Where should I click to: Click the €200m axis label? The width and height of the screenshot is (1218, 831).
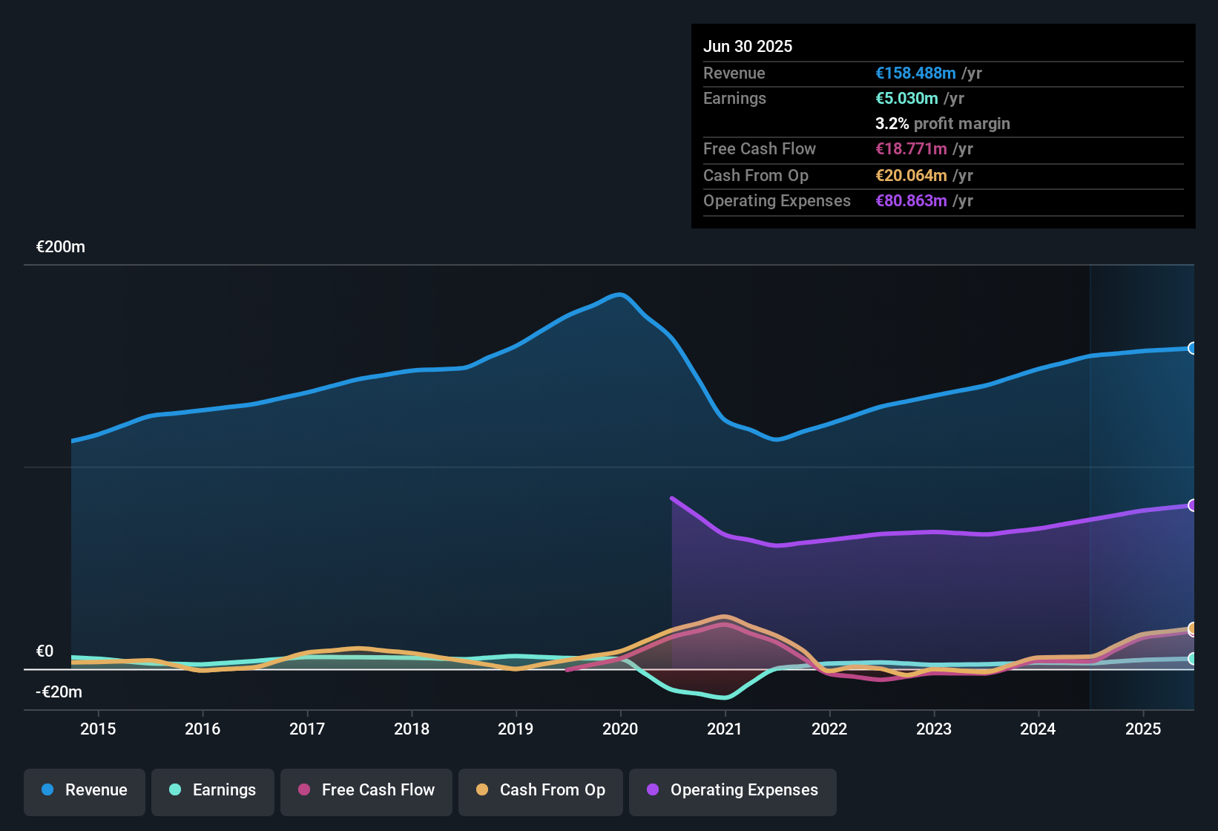(x=60, y=246)
